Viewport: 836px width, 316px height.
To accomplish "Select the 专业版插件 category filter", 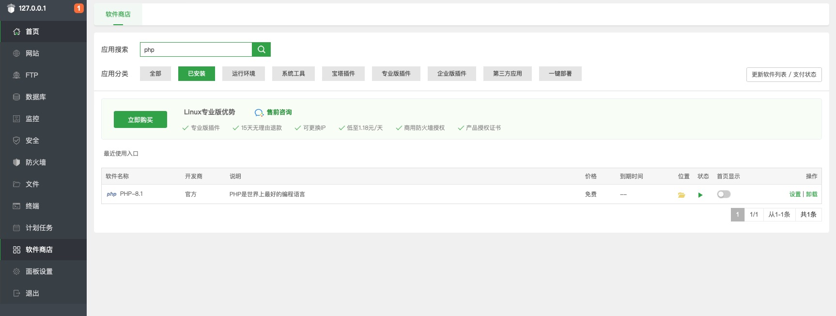I will click(x=396, y=74).
